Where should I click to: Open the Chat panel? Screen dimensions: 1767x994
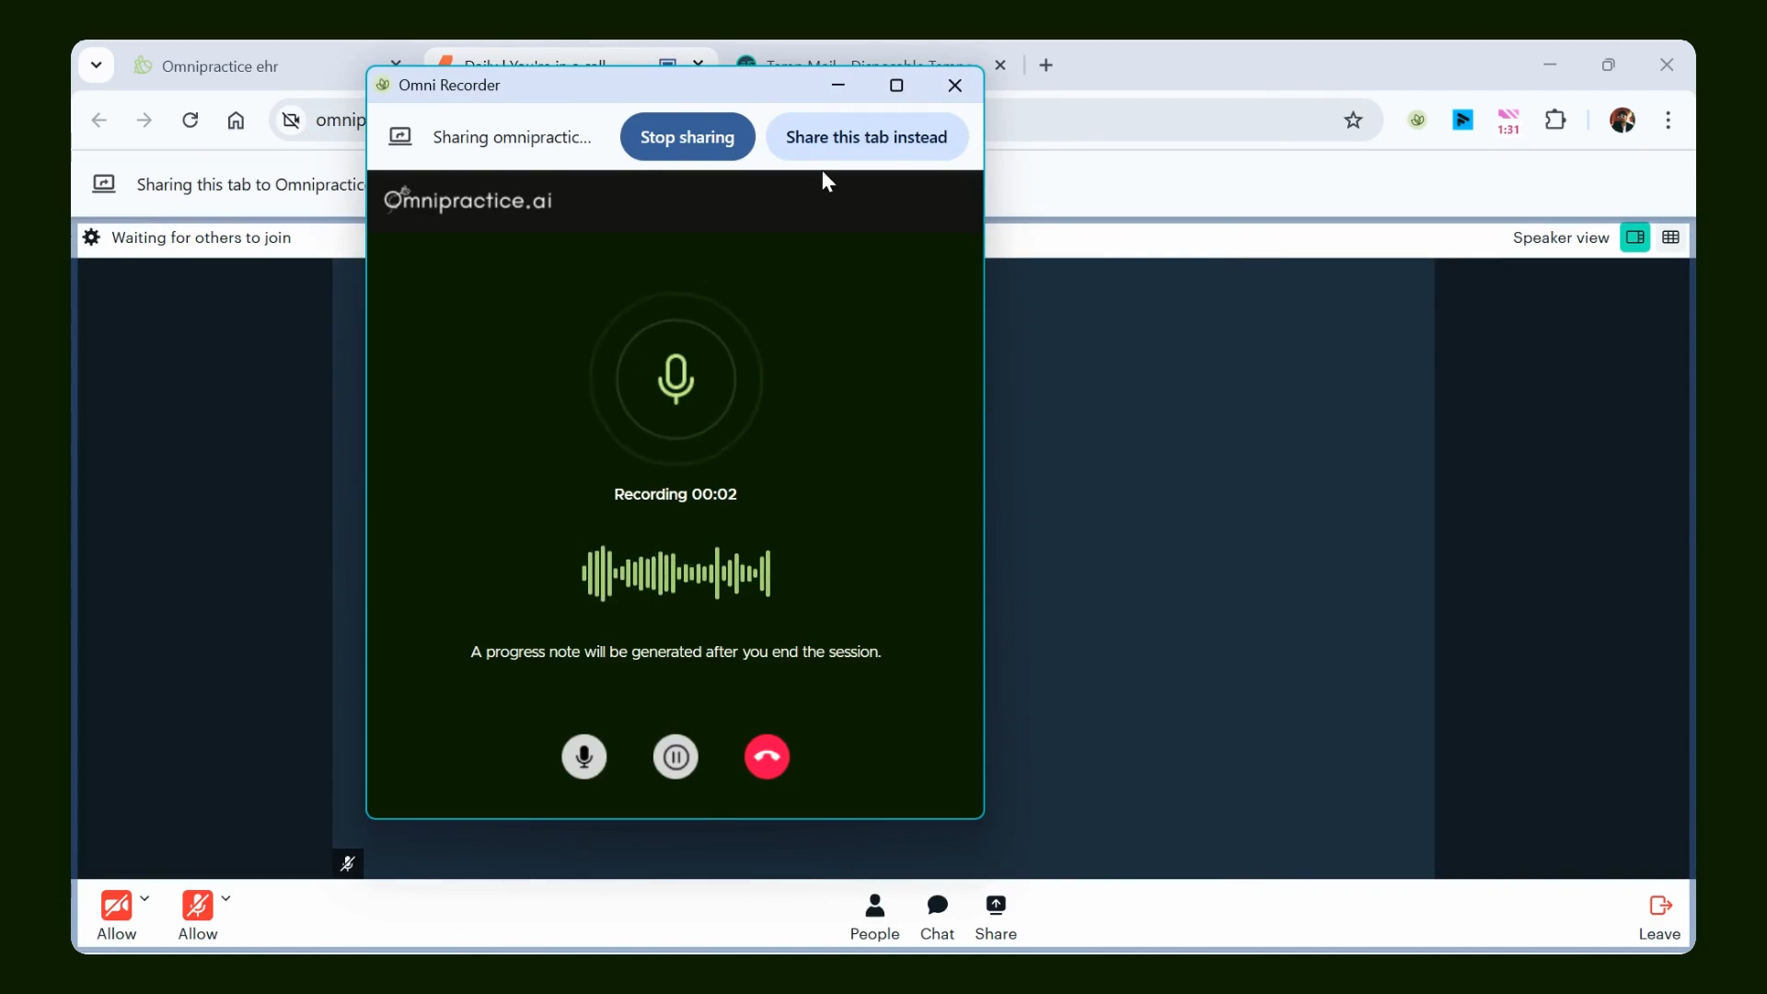[x=937, y=918]
